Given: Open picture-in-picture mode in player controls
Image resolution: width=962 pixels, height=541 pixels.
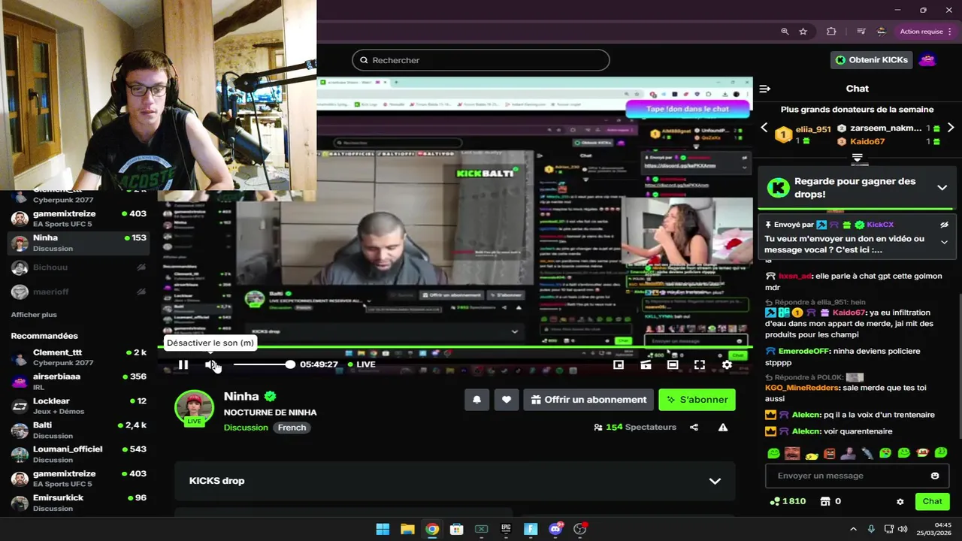Looking at the screenshot, I should pos(619,364).
